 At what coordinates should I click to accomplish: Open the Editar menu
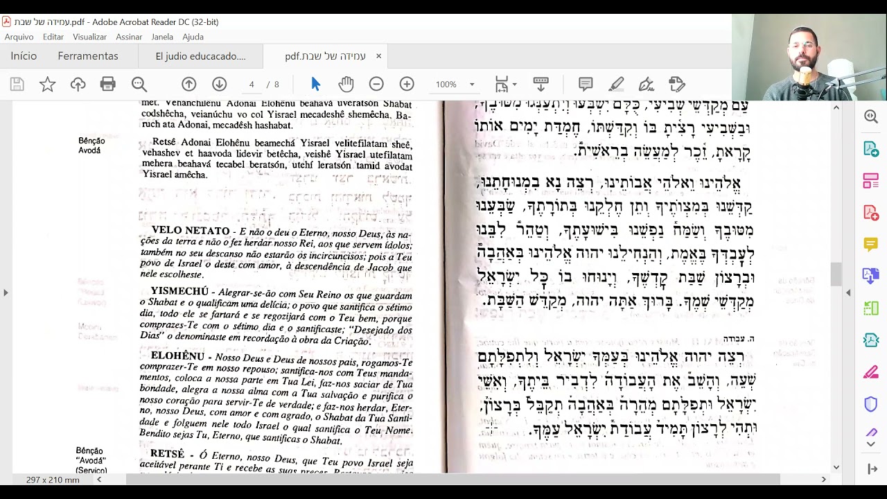[x=53, y=37]
